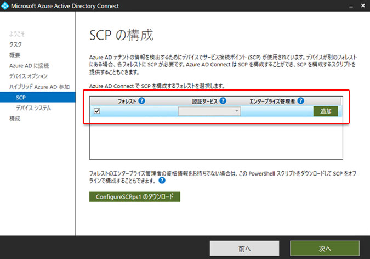Minimize the Azure AD Connect window
This screenshot has width=370, height=259.
pyautogui.click(x=351, y=6)
